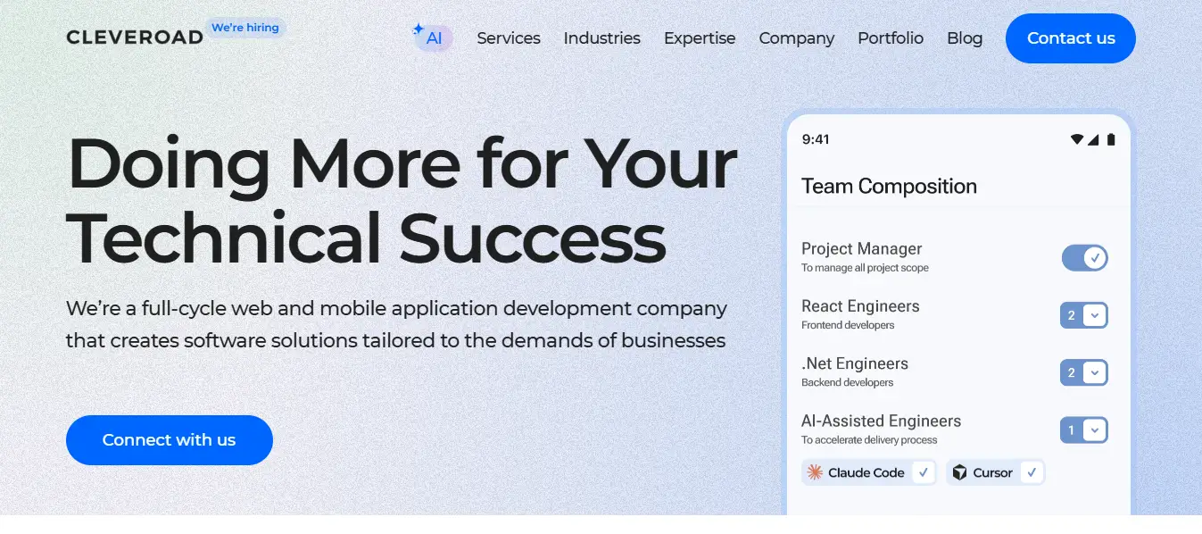Image resolution: width=1202 pixels, height=534 pixels.
Task: Click the Connect with us button
Action: click(x=169, y=440)
